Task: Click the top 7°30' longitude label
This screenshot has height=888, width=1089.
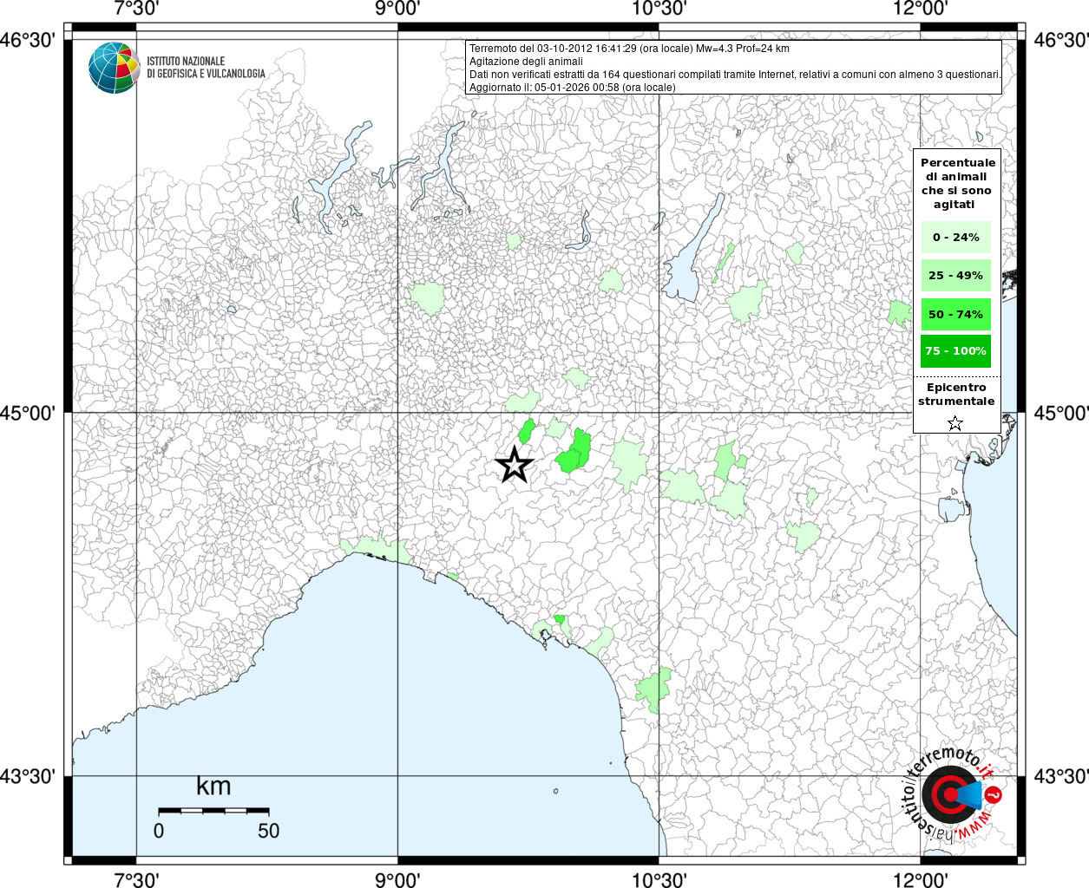Action: pyautogui.click(x=136, y=9)
